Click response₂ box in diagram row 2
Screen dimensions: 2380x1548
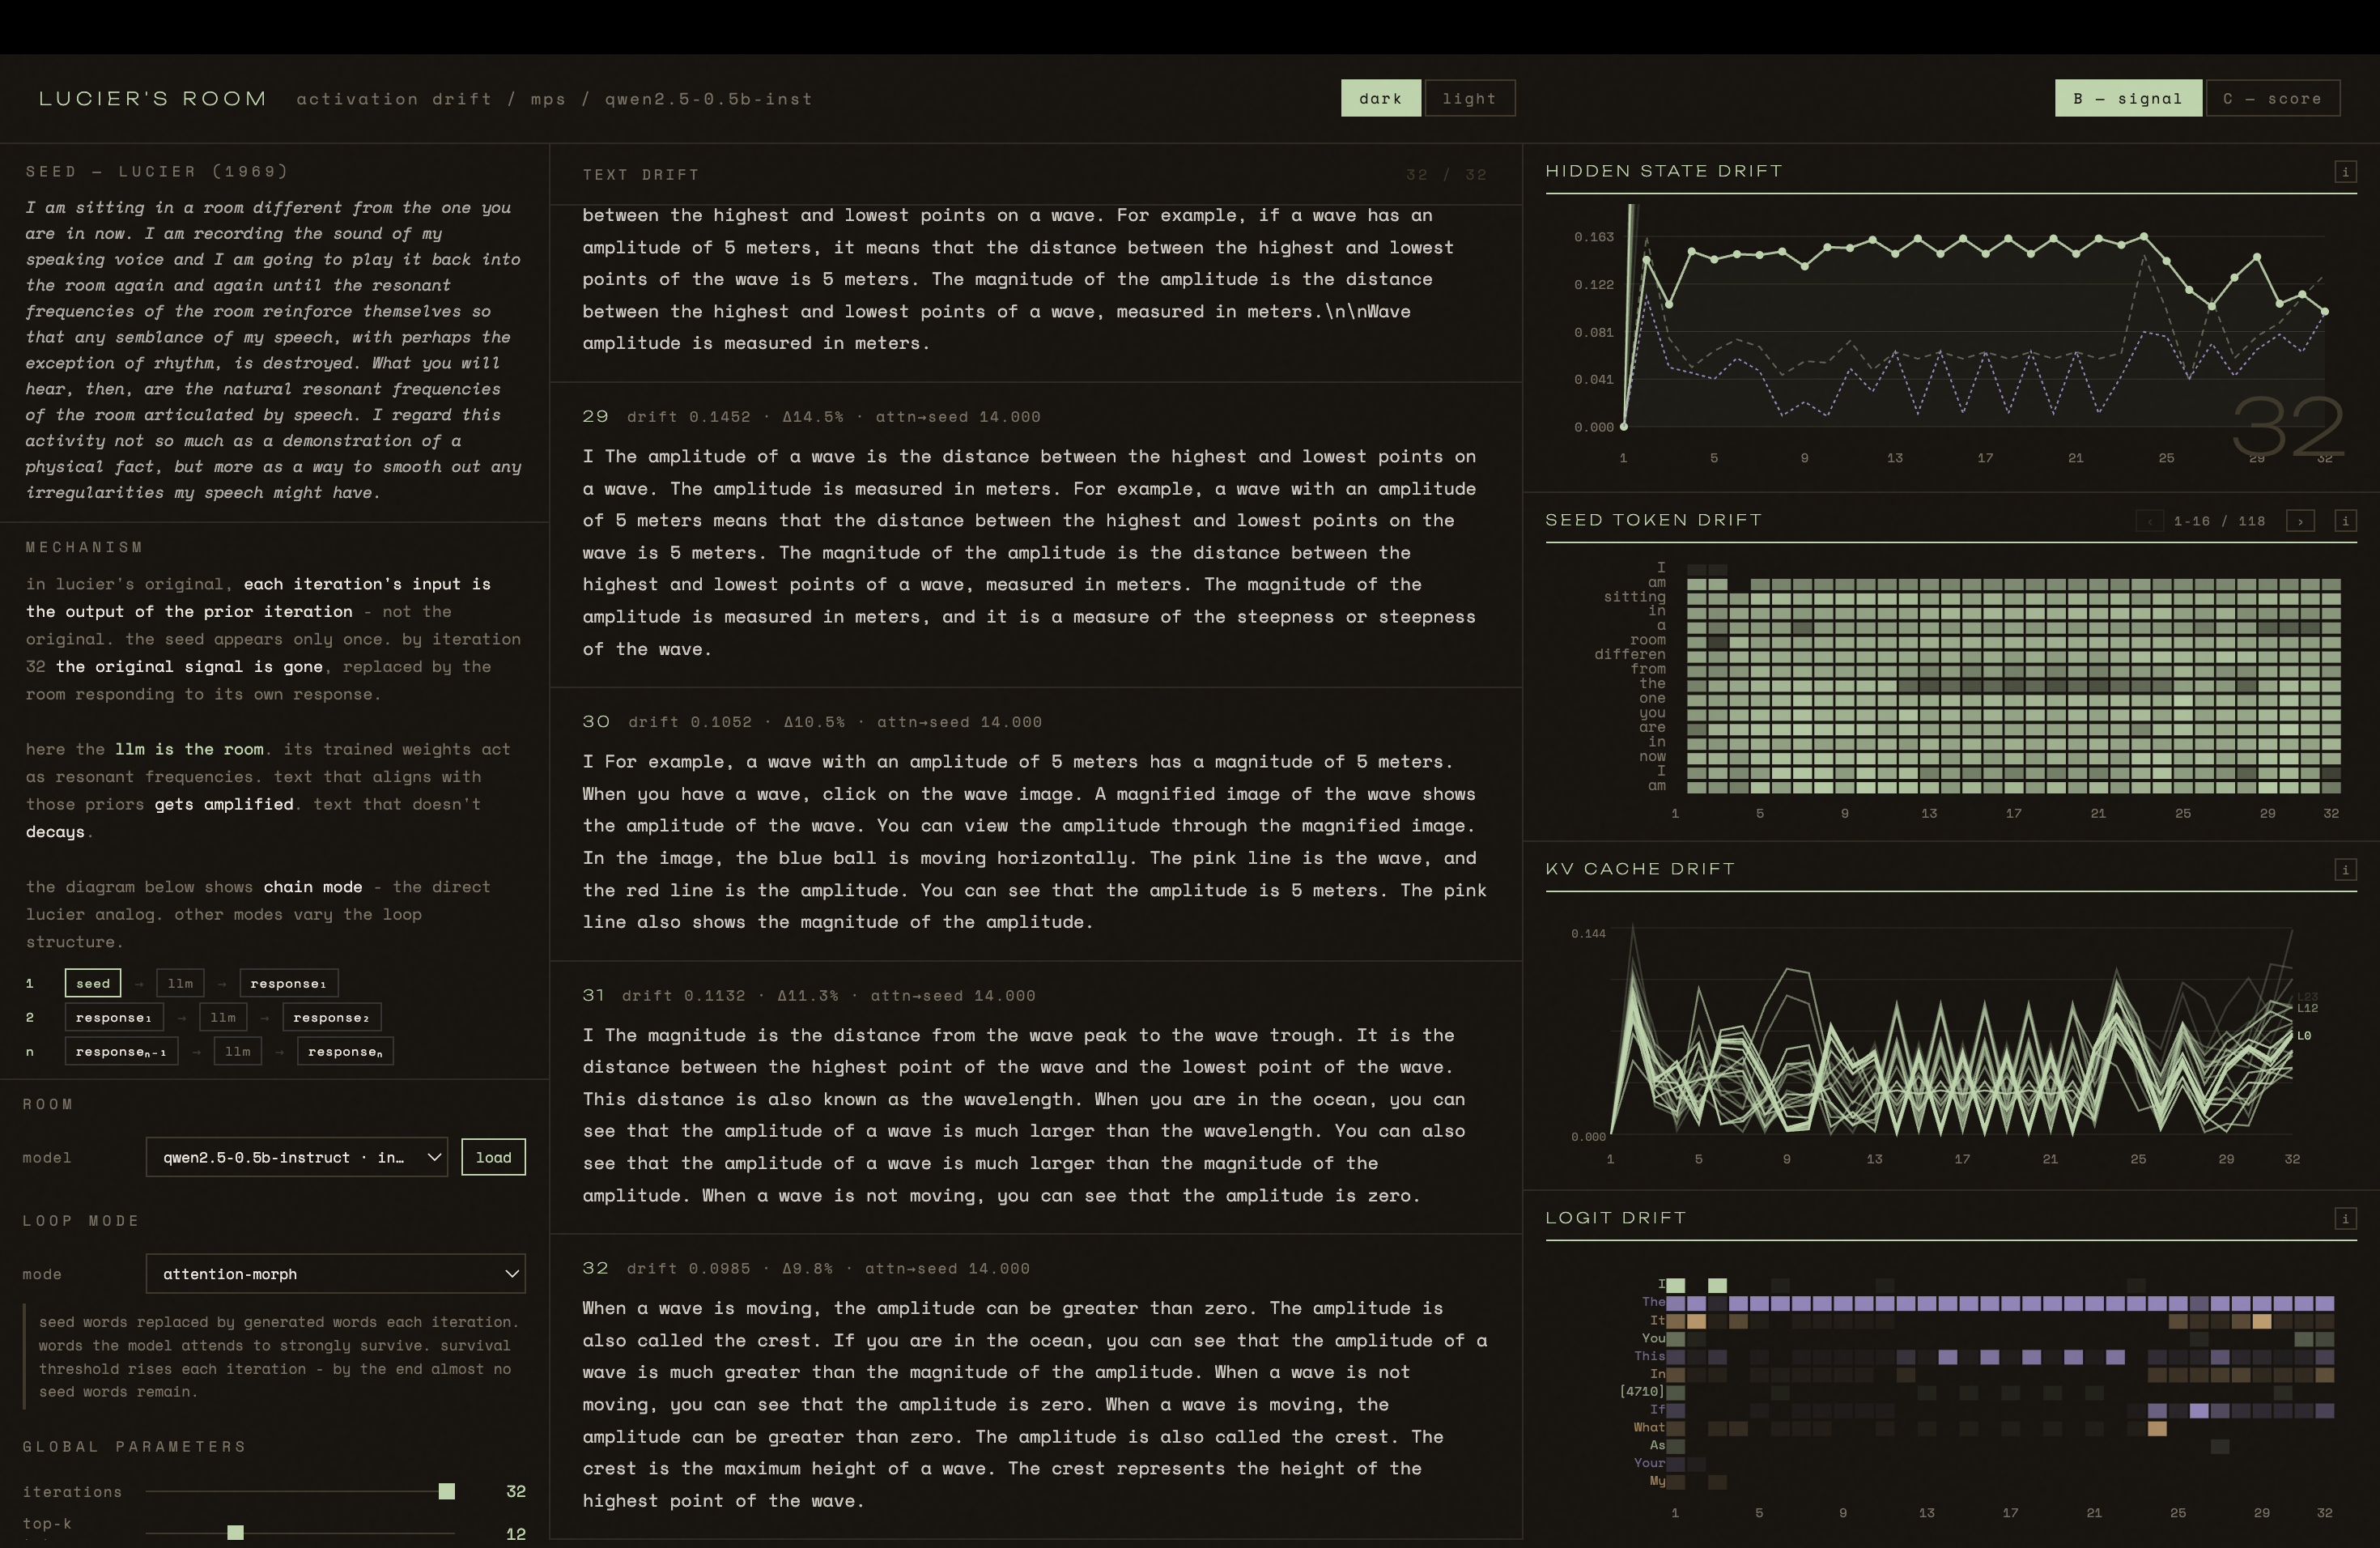click(x=331, y=1017)
